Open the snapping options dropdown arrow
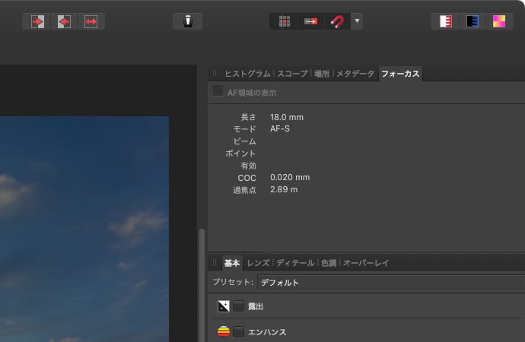Image resolution: width=525 pixels, height=342 pixels. coord(357,21)
